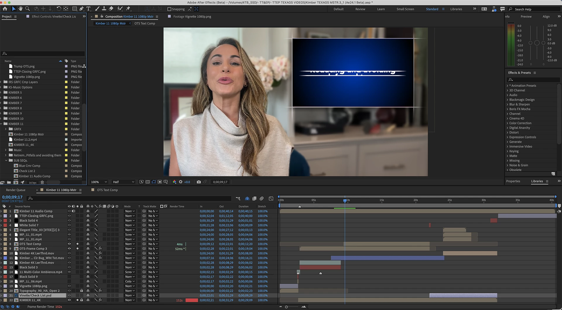Select the Type text tool
Screen dimensions: 562x310
click(x=88, y=9)
